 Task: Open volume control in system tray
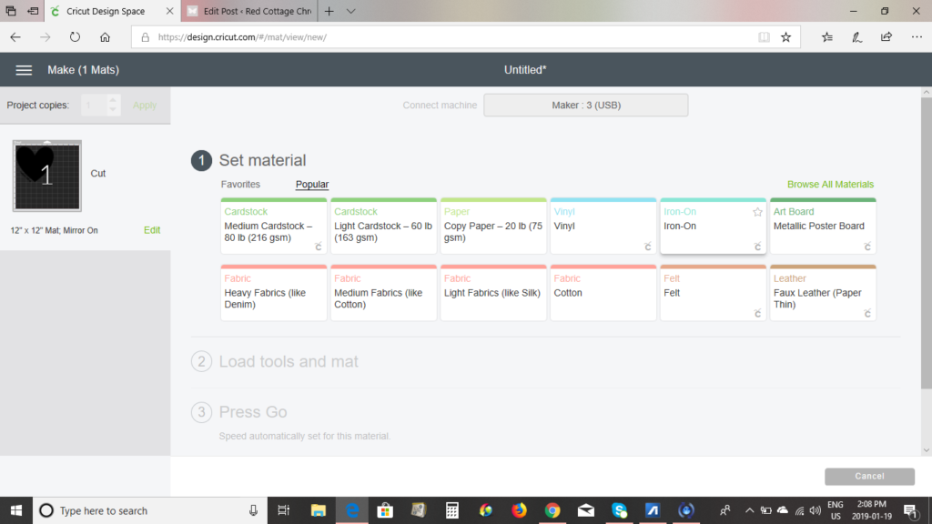(815, 510)
